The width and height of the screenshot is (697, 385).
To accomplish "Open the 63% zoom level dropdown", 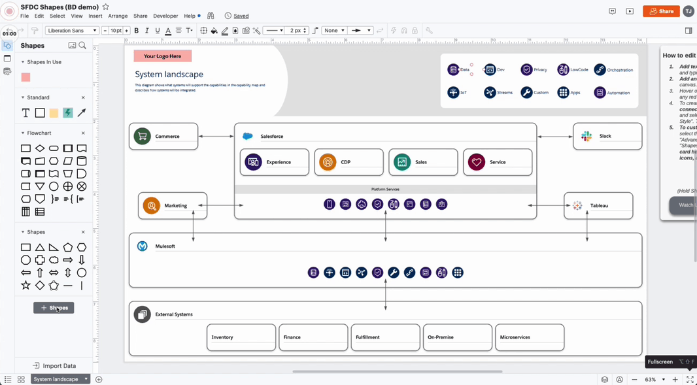I will click(654, 380).
